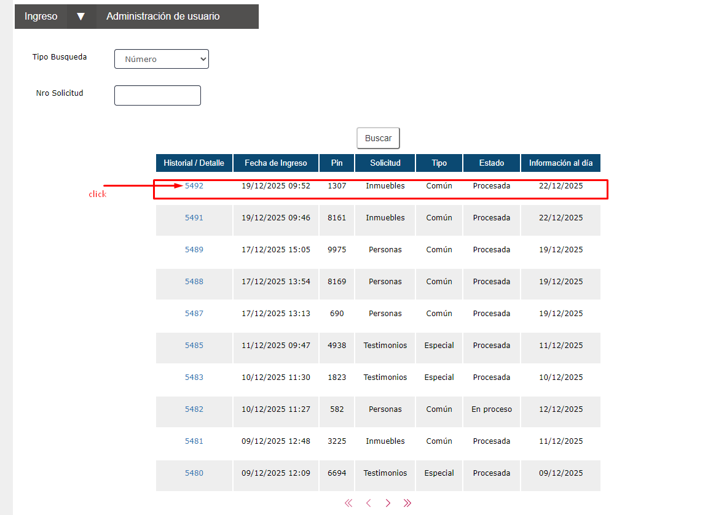Open request 5481 detail link
Screen dimensions: 716x515
(194, 441)
